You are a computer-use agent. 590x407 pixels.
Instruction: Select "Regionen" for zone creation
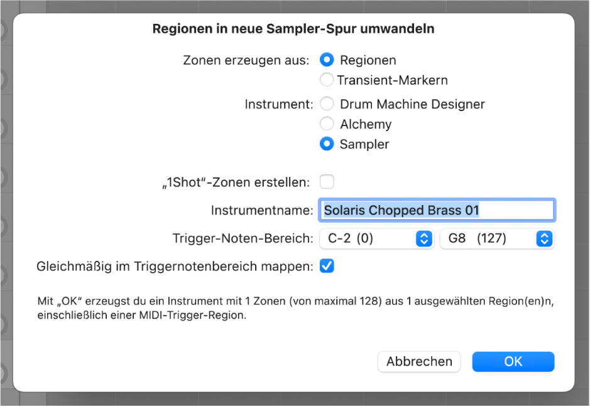click(x=327, y=60)
